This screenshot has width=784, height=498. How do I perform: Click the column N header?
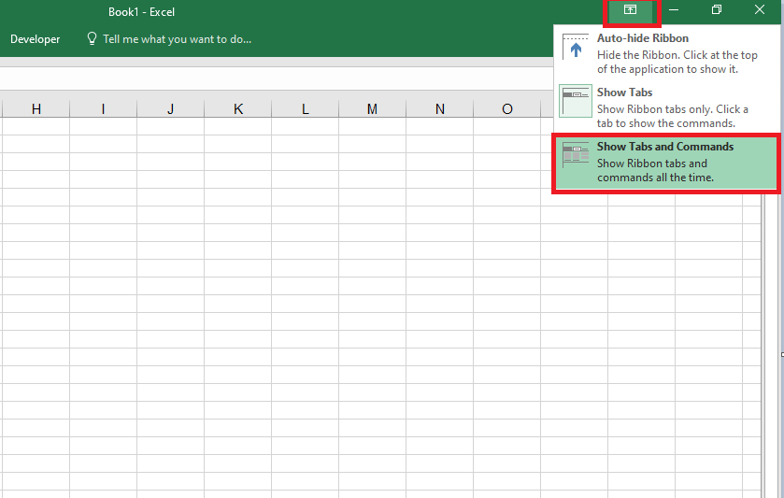coord(439,109)
